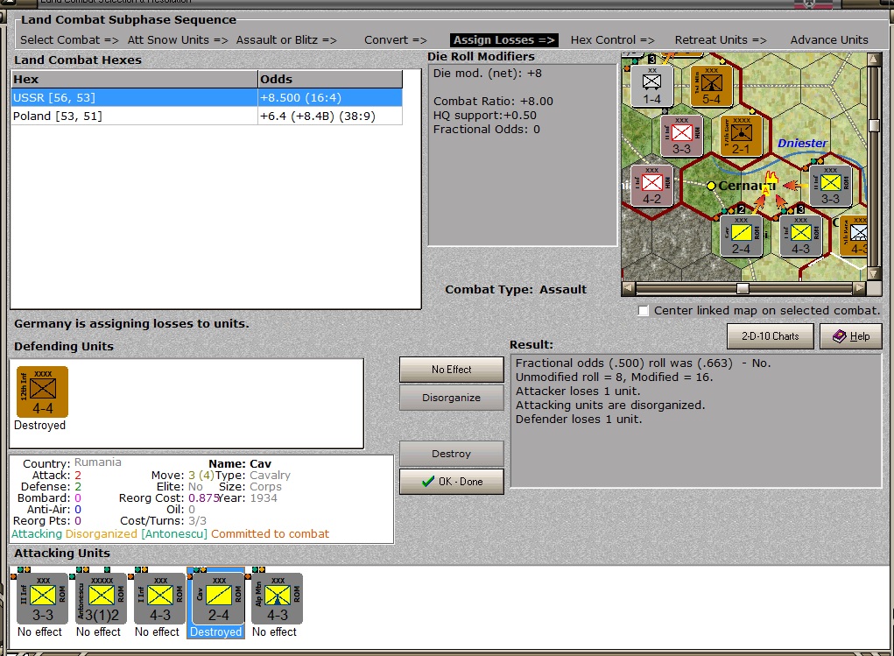Click the Rumanian 4-3 unit on map
Image resolution: width=894 pixels, height=656 pixels.
(800, 235)
